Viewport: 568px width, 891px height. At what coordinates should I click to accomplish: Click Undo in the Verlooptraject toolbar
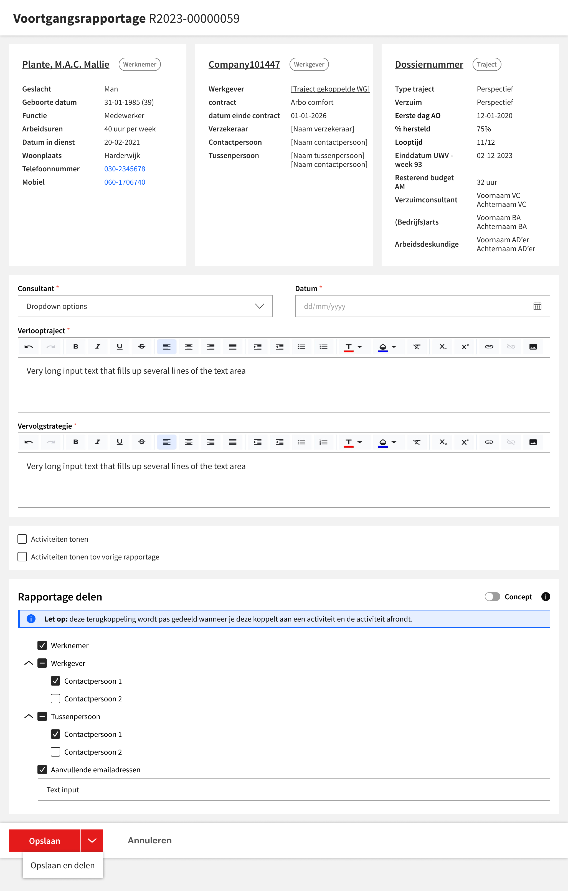click(x=29, y=347)
